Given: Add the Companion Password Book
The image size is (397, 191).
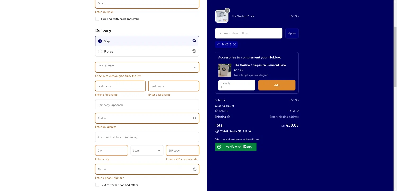Looking at the screenshot, I should pyautogui.click(x=277, y=85).
